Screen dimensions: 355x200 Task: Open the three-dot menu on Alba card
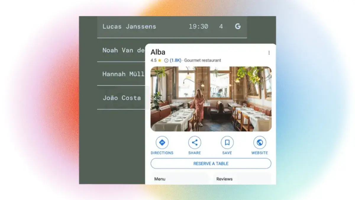click(269, 53)
